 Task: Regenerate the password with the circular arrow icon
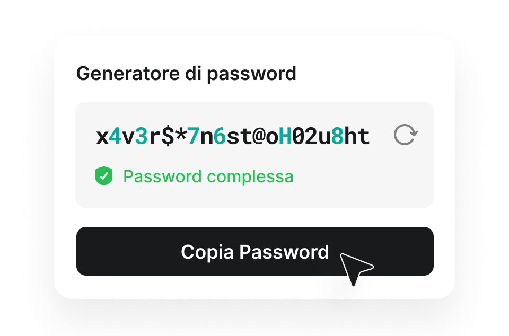(406, 135)
